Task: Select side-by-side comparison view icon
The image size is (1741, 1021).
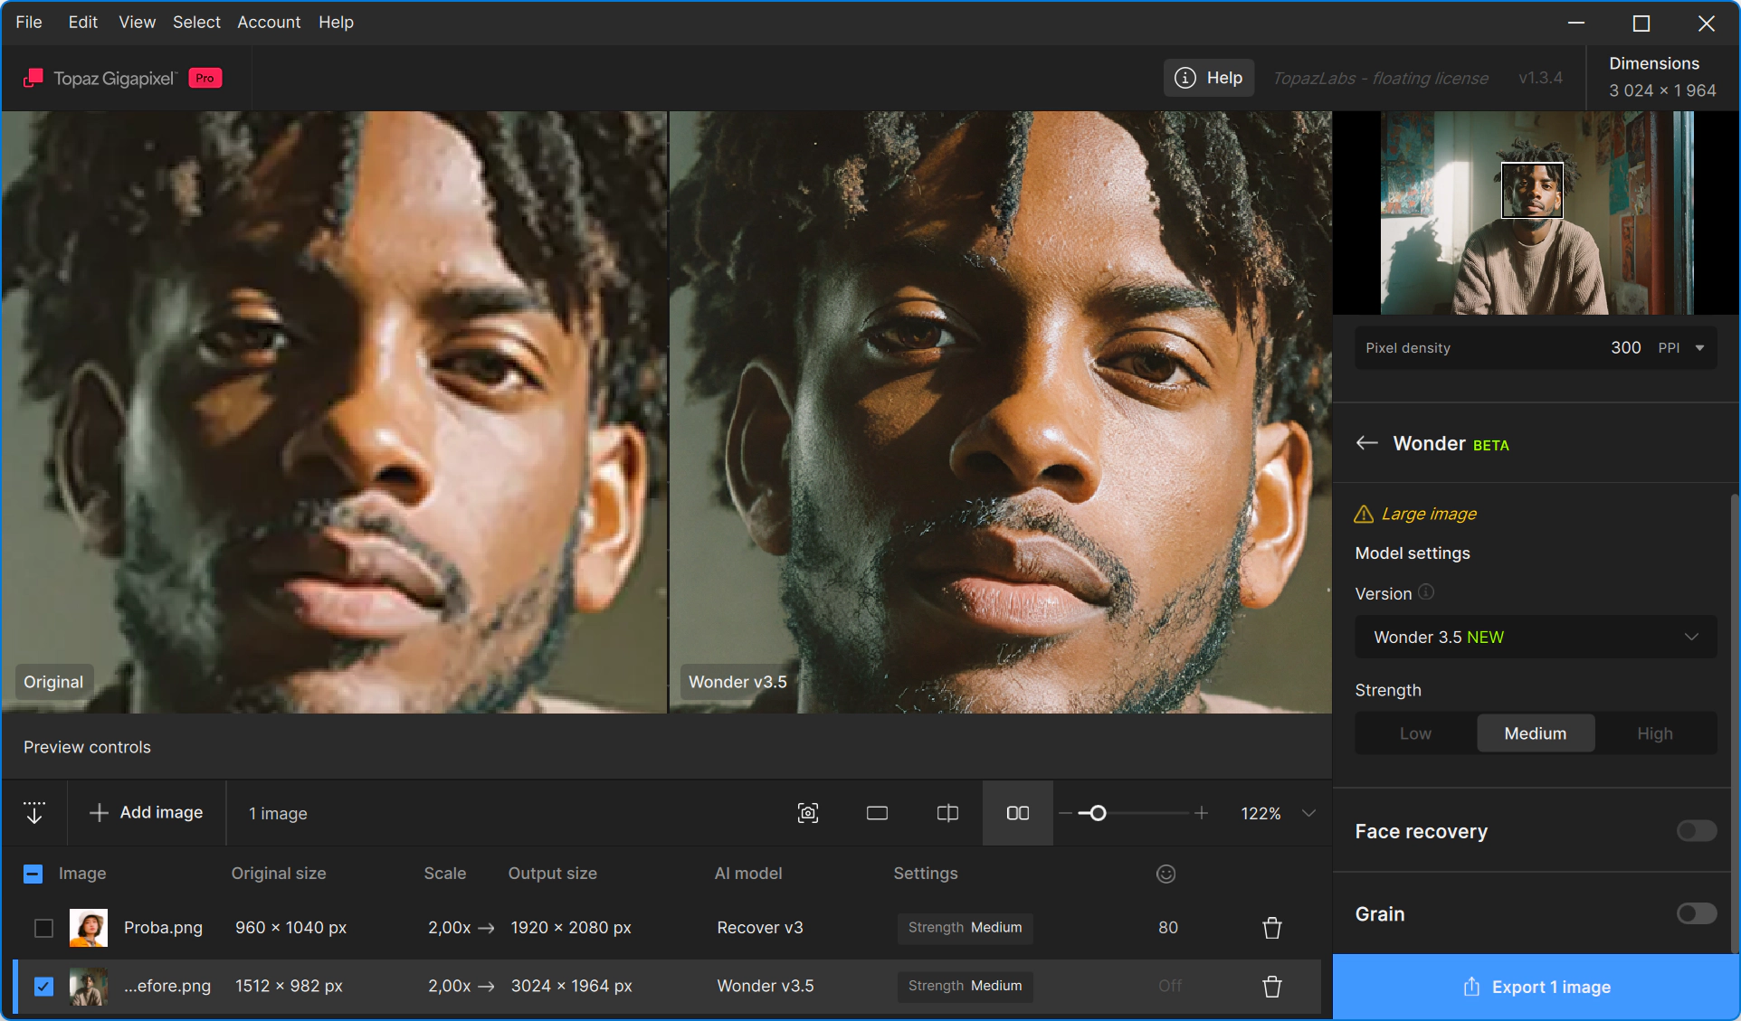Action: (1018, 813)
